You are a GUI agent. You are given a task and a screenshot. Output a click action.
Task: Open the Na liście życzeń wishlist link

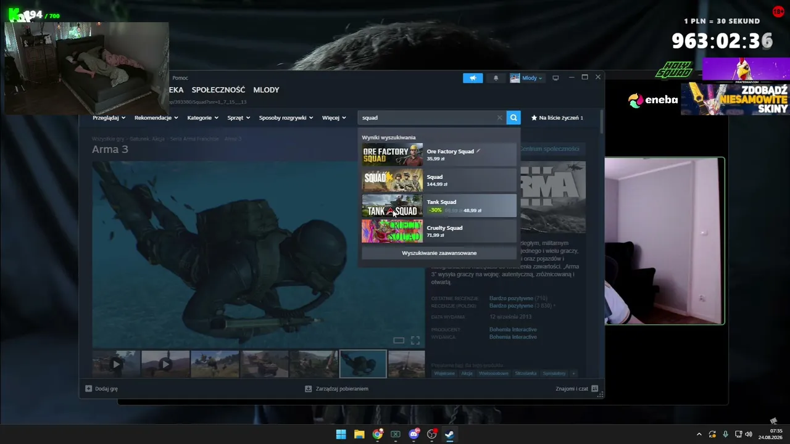coord(557,118)
